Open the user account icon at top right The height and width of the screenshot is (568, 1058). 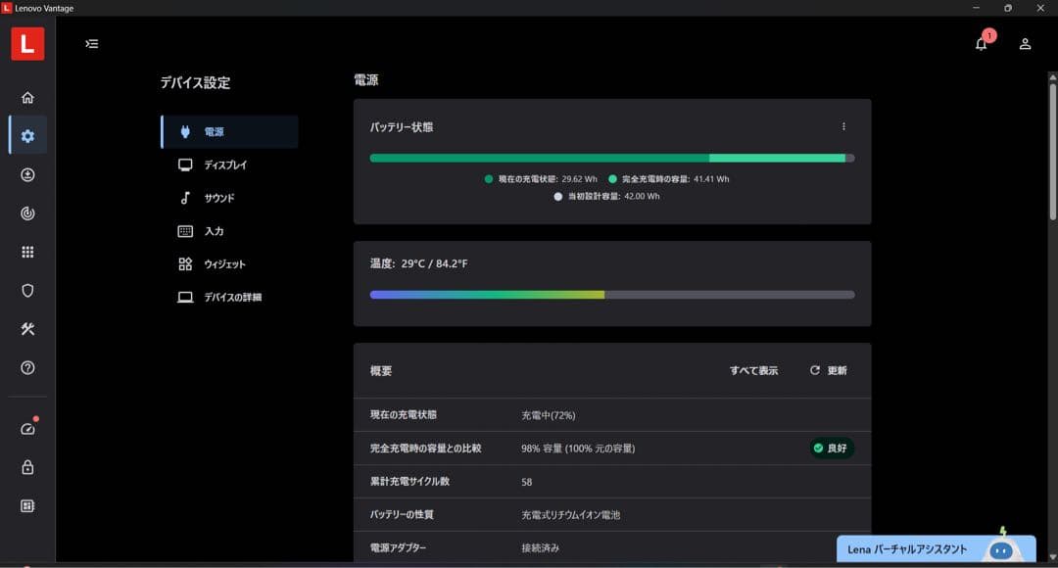coord(1025,43)
